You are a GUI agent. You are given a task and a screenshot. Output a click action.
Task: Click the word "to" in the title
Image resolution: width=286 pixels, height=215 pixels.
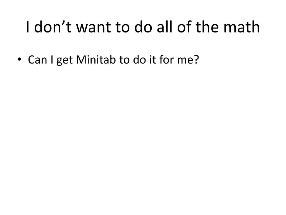pos(123,28)
